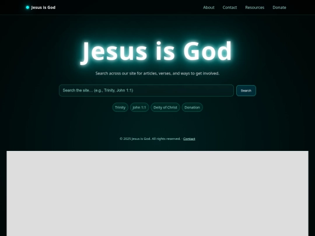Click the subtitle about searching articles and verses

click(157, 73)
